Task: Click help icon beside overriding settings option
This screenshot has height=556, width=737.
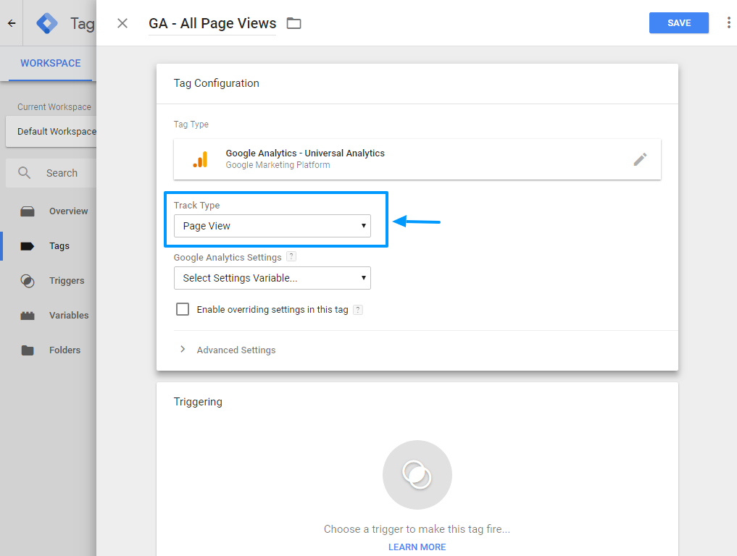Action: (x=357, y=310)
